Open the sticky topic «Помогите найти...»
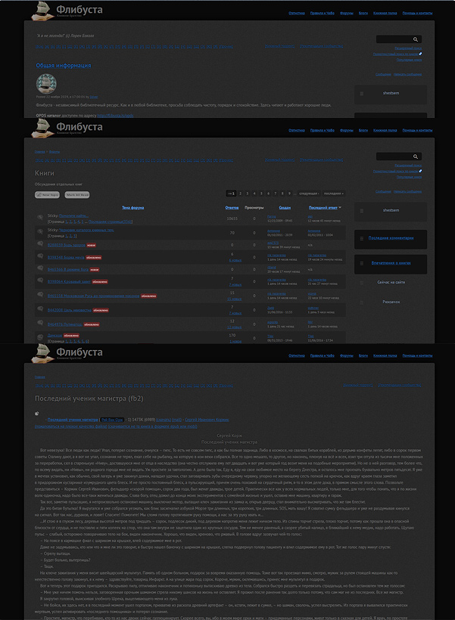Screen dimensions: 455x620 pos(73,216)
